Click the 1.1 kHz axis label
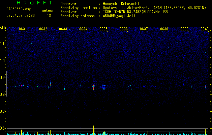The width and height of the screenshot is (212, 135). 3,44
